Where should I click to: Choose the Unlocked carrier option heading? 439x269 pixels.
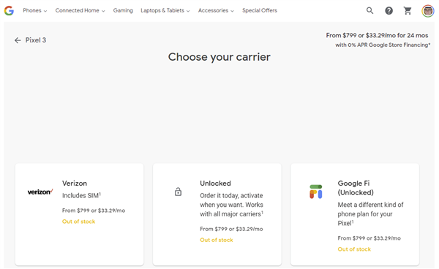(215, 183)
